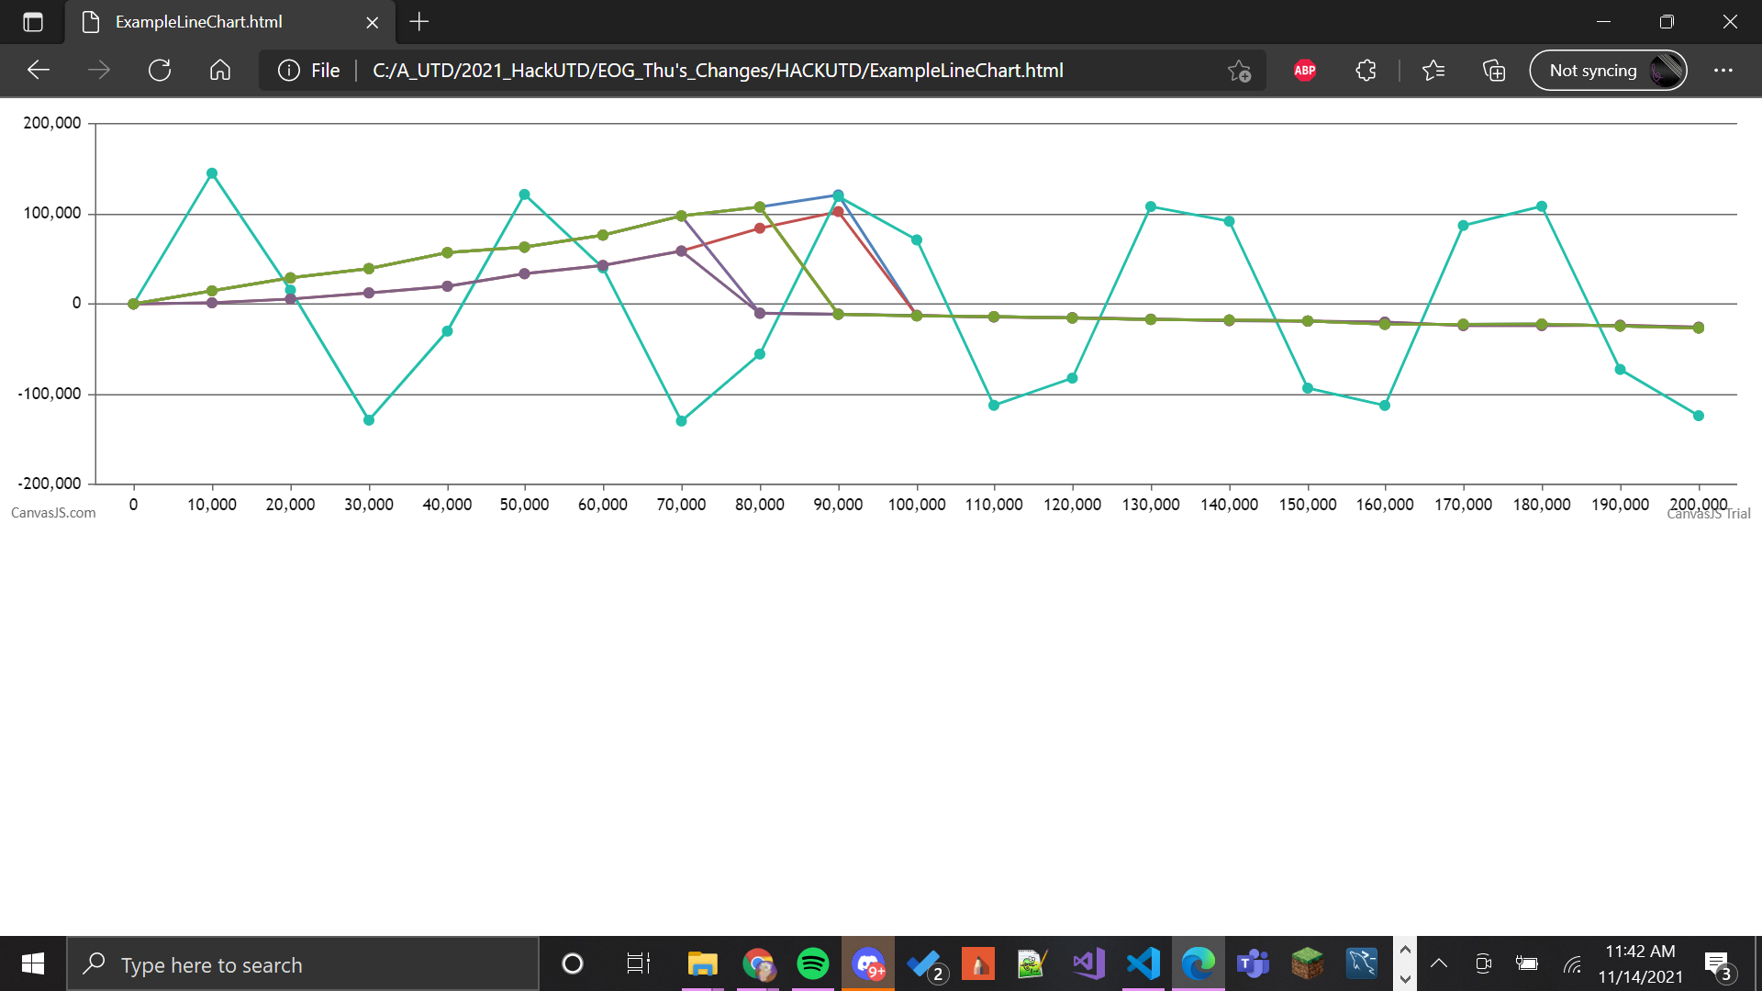Open a new tab with plus button
Screen dimensions: 1762x991
[x=419, y=22]
